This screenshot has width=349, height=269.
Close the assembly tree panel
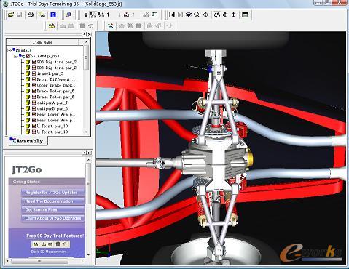tap(90, 34)
